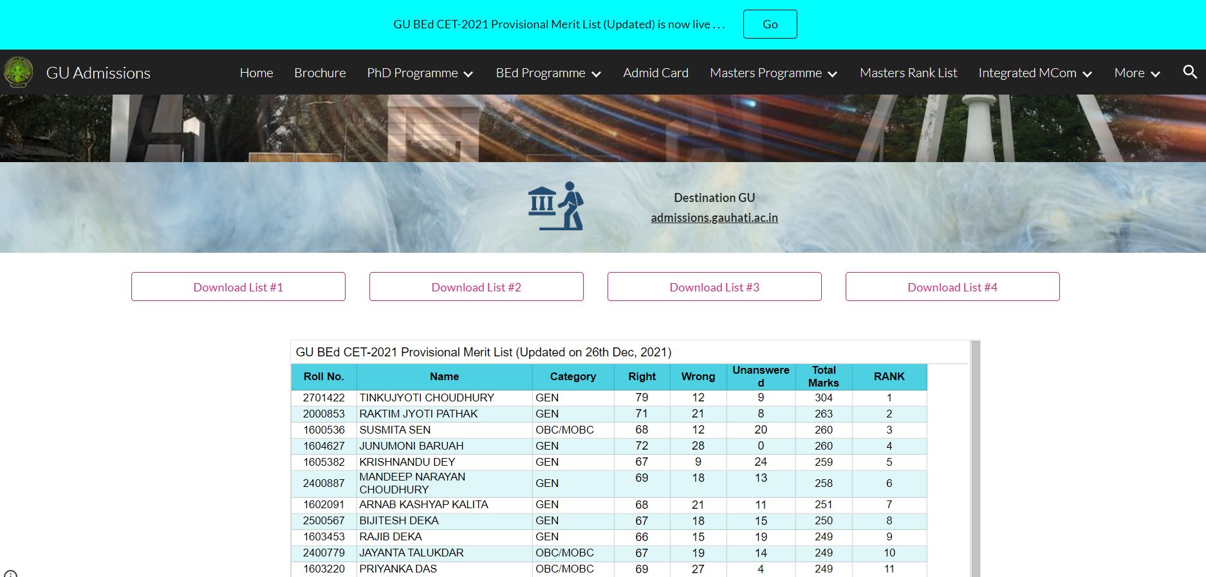Open the site search magnifier icon

click(x=1190, y=72)
